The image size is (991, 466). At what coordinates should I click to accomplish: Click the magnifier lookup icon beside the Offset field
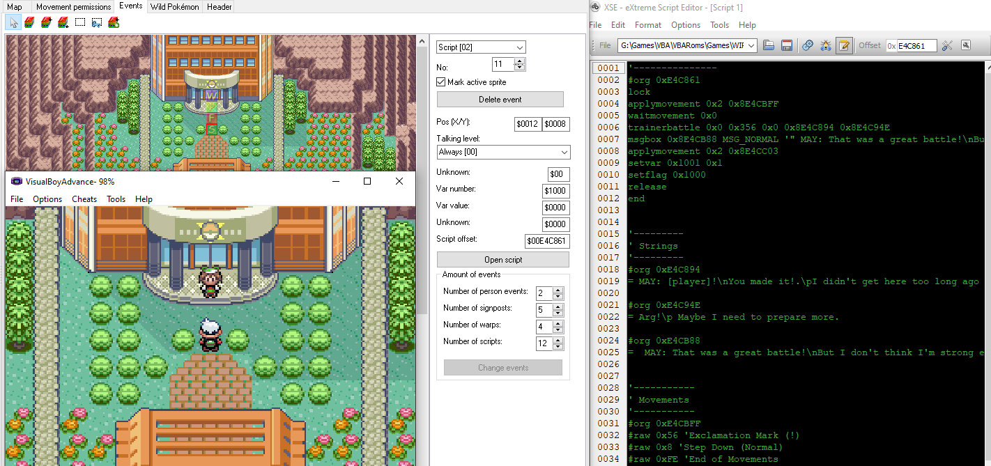point(967,45)
